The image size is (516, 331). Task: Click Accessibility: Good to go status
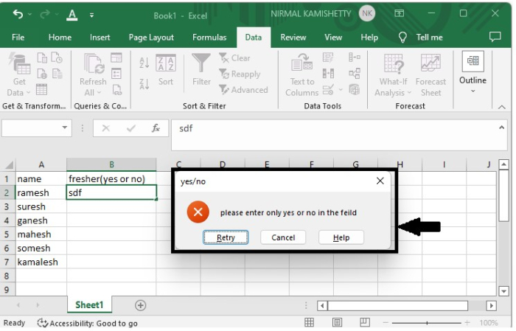88,323
